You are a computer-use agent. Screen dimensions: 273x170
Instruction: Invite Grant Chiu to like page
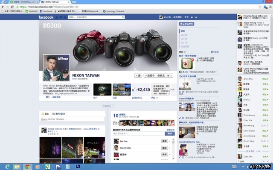165,148
